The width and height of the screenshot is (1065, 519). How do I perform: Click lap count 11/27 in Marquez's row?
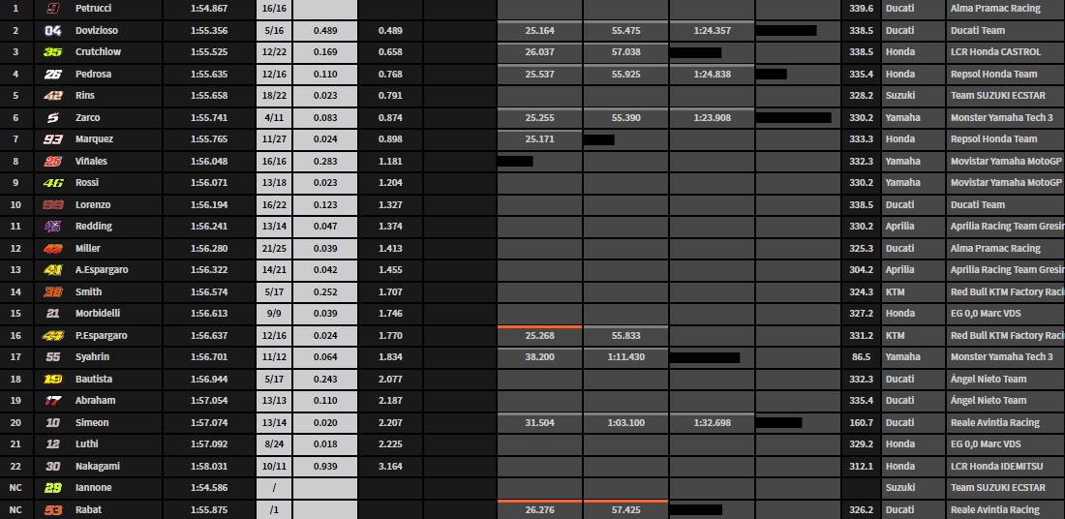[x=274, y=138]
